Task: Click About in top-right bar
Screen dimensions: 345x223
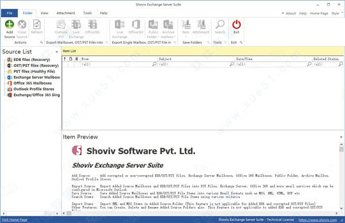Action: tap(290, 13)
